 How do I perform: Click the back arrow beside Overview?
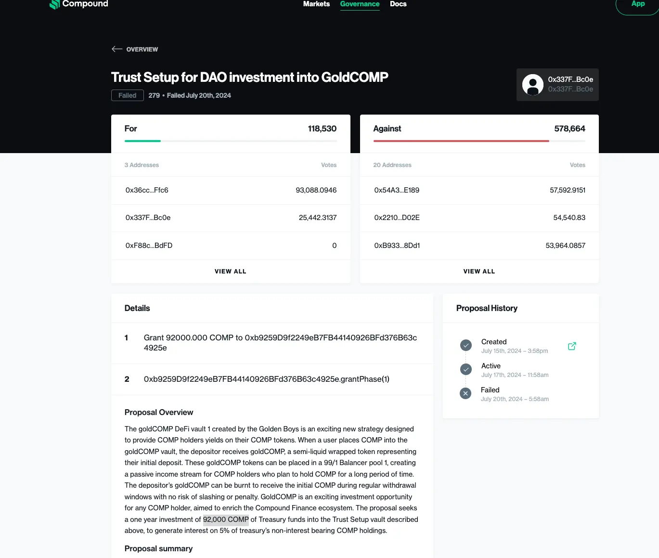click(117, 49)
